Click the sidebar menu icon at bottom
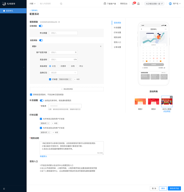The image size is (184, 192). 4,189
